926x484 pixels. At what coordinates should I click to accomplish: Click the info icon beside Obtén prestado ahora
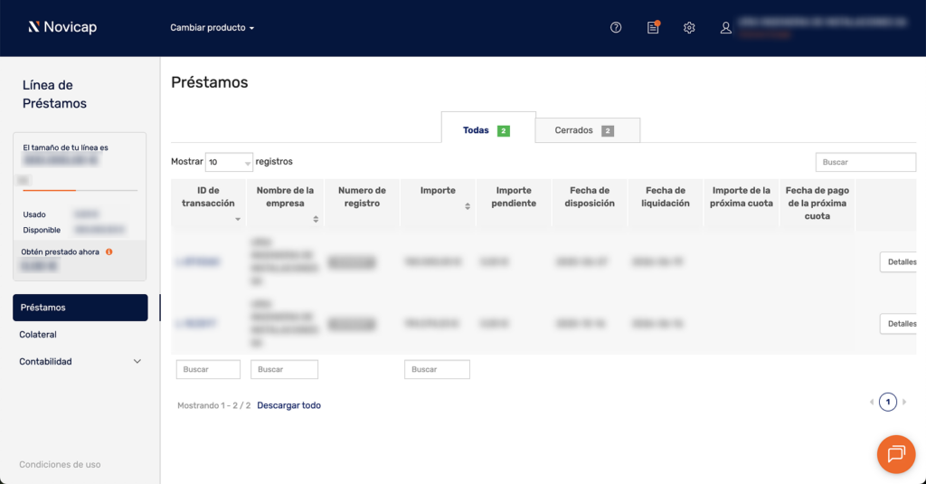(x=109, y=251)
